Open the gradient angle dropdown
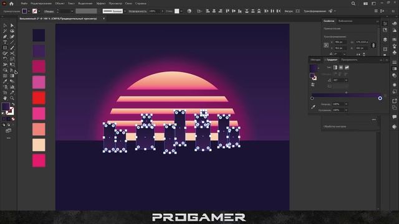399x224 pixels. point(346,80)
